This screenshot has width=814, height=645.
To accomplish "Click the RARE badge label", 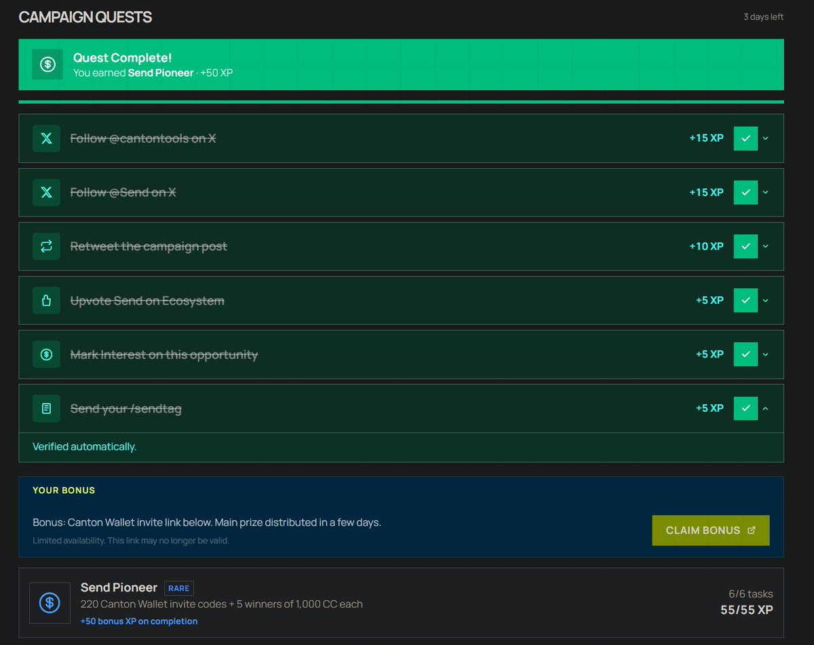I will [179, 588].
